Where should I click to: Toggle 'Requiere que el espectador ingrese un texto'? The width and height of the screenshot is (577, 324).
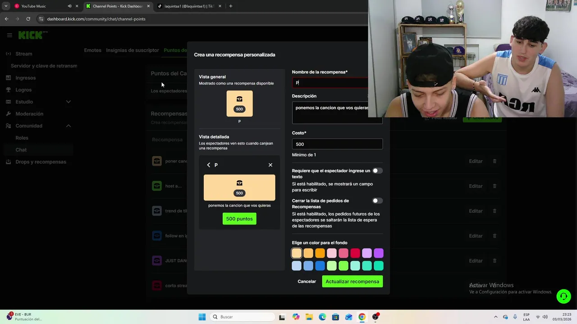(377, 171)
